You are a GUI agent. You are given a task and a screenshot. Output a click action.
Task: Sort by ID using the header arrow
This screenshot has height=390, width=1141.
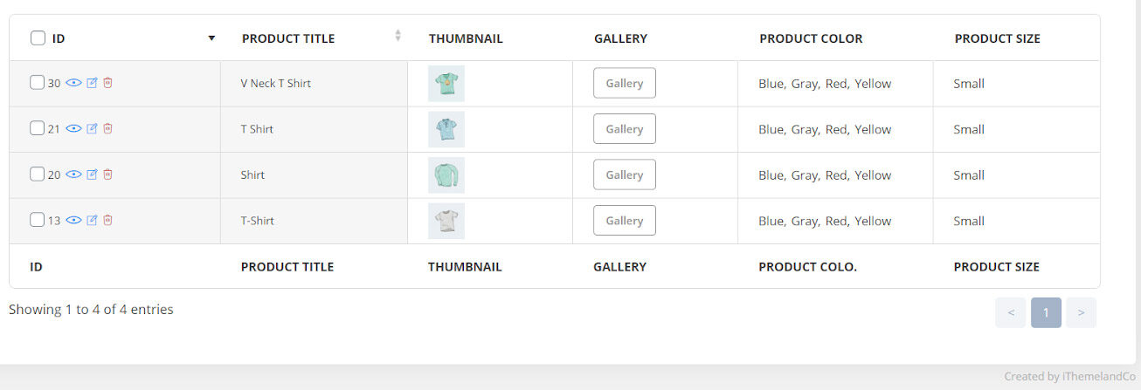(x=211, y=38)
